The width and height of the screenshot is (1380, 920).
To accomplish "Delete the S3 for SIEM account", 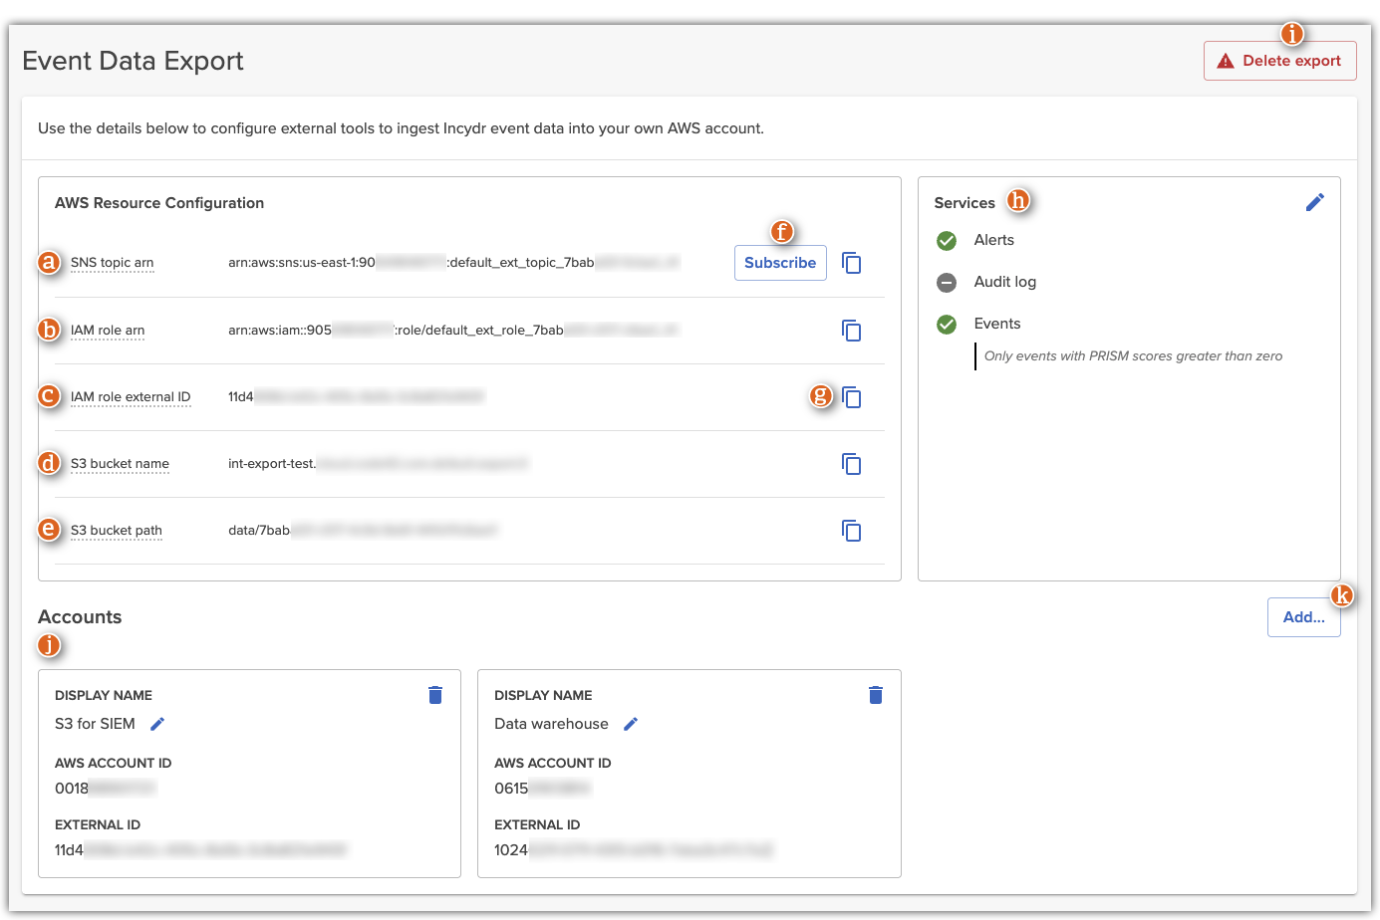I will pyautogui.click(x=435, y=694).
